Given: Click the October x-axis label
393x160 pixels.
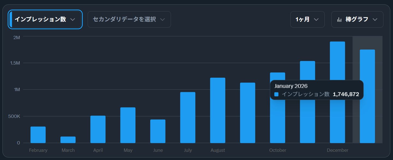Looking at the screenshot, I should tap(278, 150).
